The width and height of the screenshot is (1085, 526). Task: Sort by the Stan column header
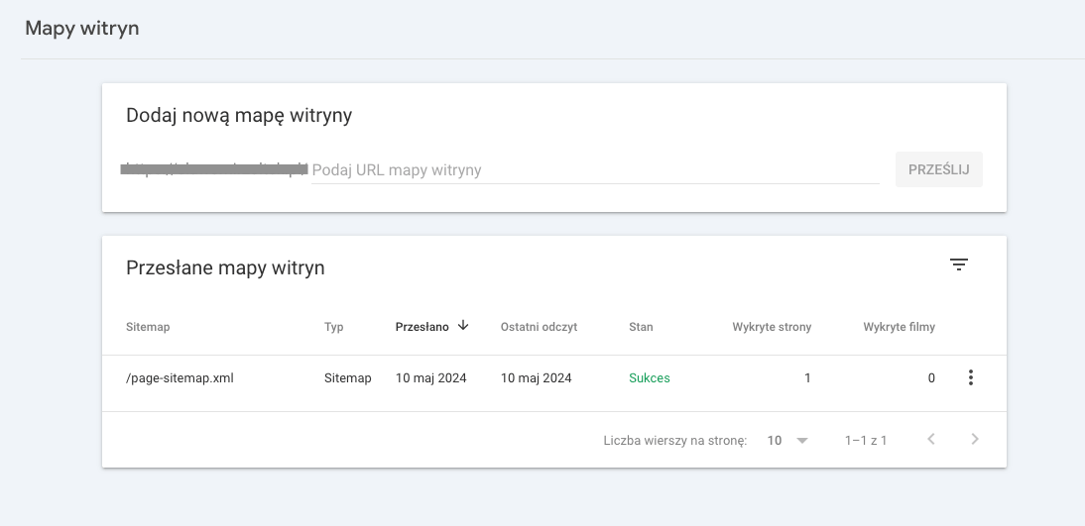(x=641, y=327)
